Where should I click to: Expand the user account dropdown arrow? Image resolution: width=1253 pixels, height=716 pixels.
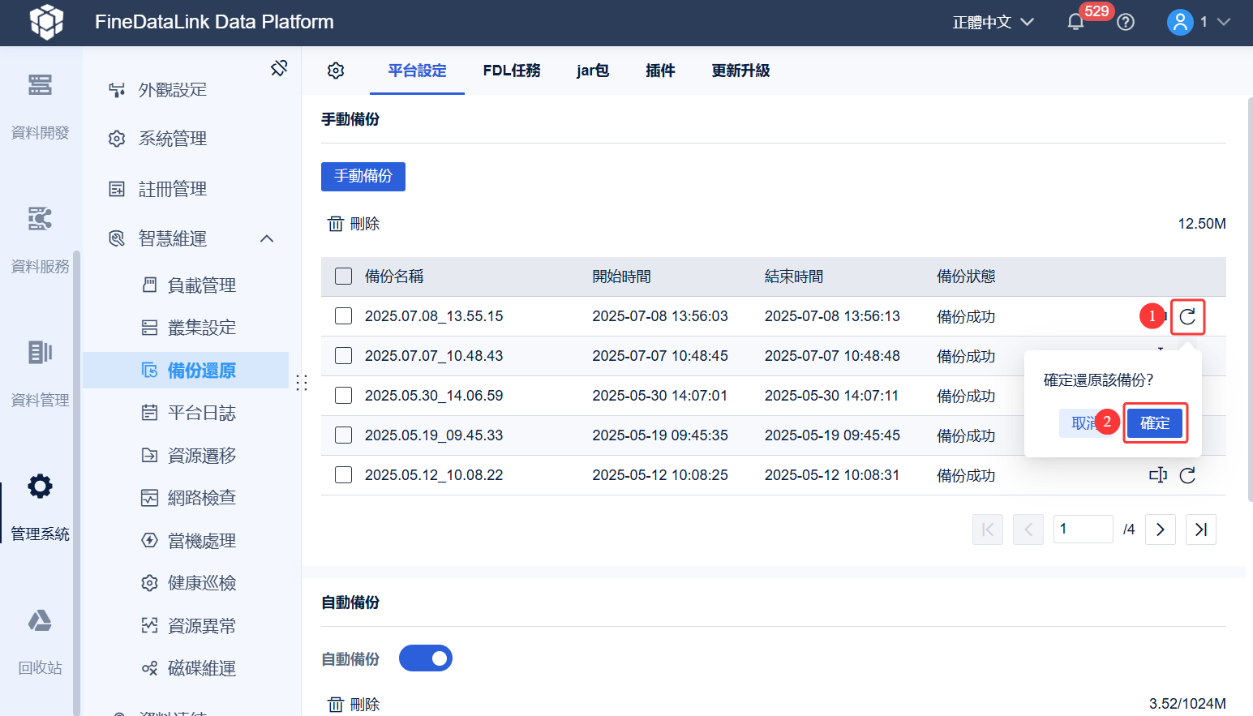point(1224,22)
